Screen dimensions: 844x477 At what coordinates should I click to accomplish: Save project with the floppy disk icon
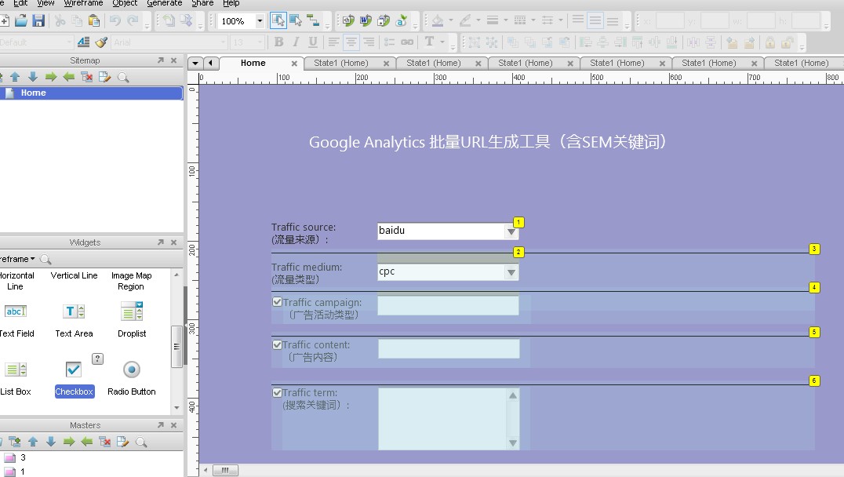tap(38, 21)
